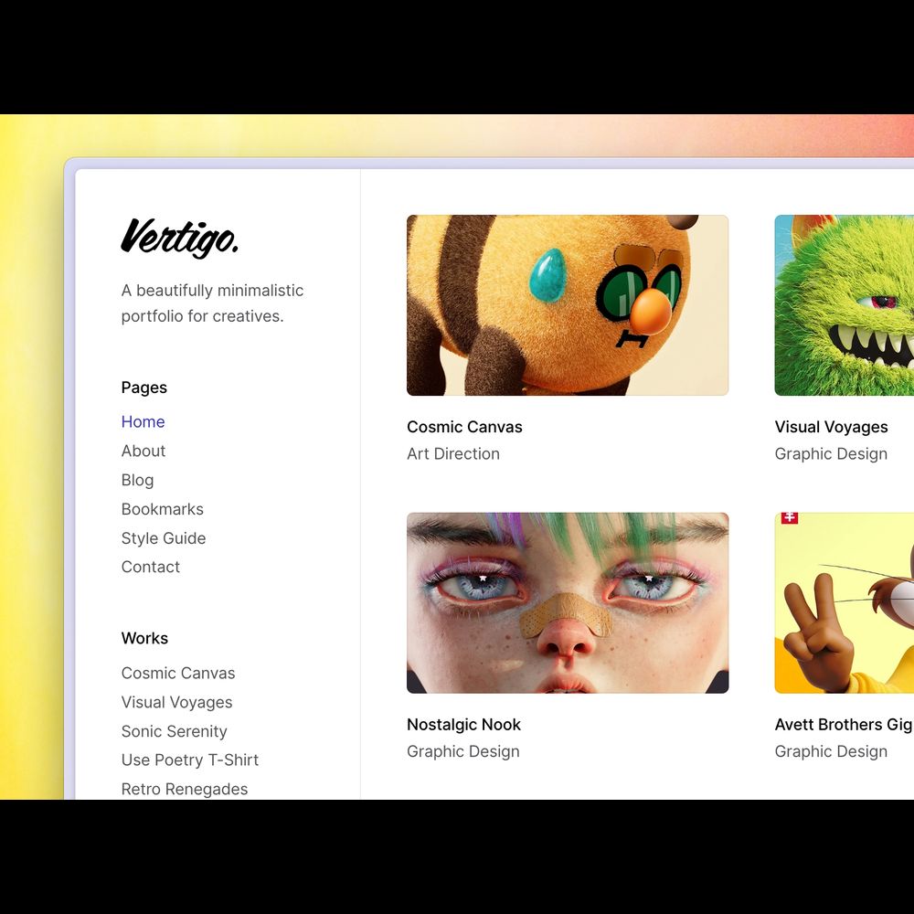This screenshot has width=914, height=914.
Task: Select Use Poetry T-Shirt work link
Action: pos(189,760)
